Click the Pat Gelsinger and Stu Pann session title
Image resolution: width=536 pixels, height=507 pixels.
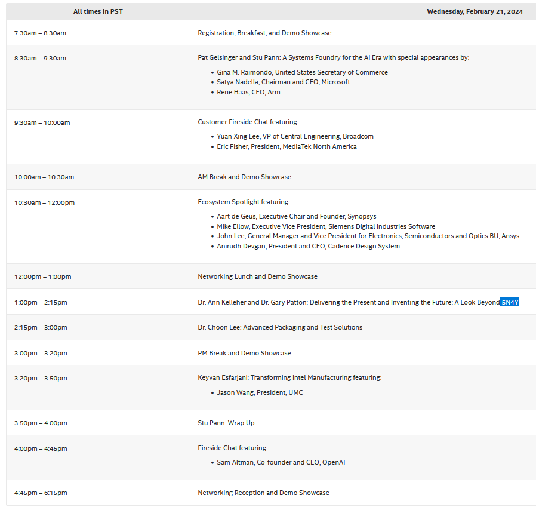(333, 58)
